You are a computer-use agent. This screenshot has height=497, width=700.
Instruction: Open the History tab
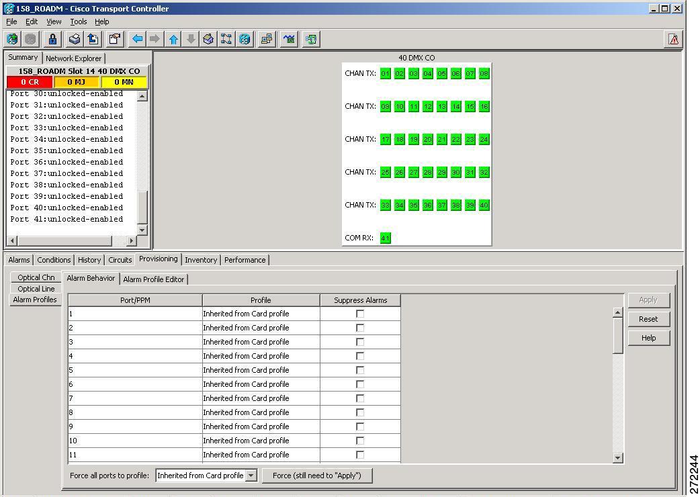(x=89, y=260)
